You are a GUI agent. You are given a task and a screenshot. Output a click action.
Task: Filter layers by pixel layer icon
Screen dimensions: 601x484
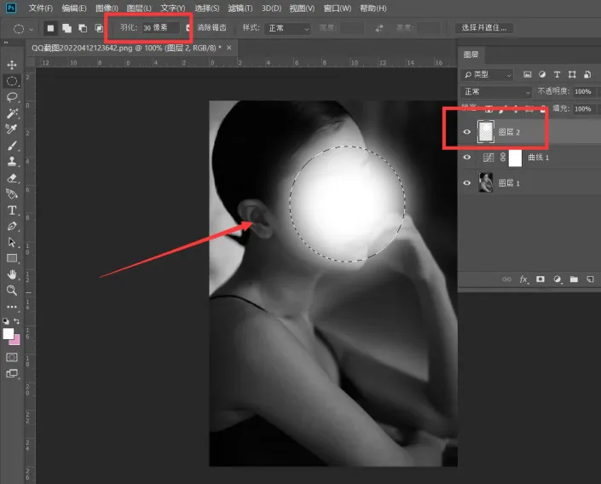coord(528,75)
